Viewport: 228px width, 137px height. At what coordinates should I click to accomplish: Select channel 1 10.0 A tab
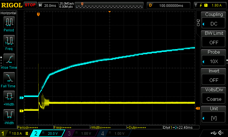(16, 133)
